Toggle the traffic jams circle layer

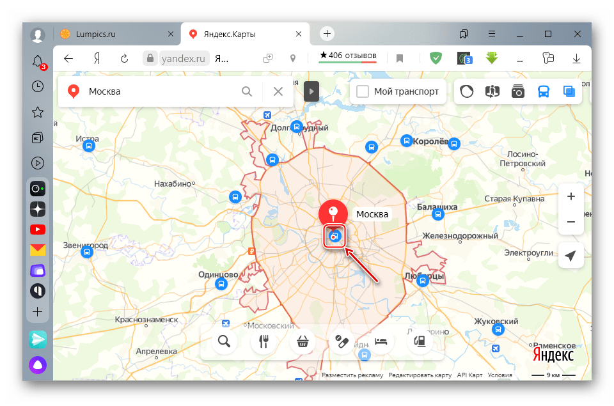pyautogui.click(x=467, y=91)
